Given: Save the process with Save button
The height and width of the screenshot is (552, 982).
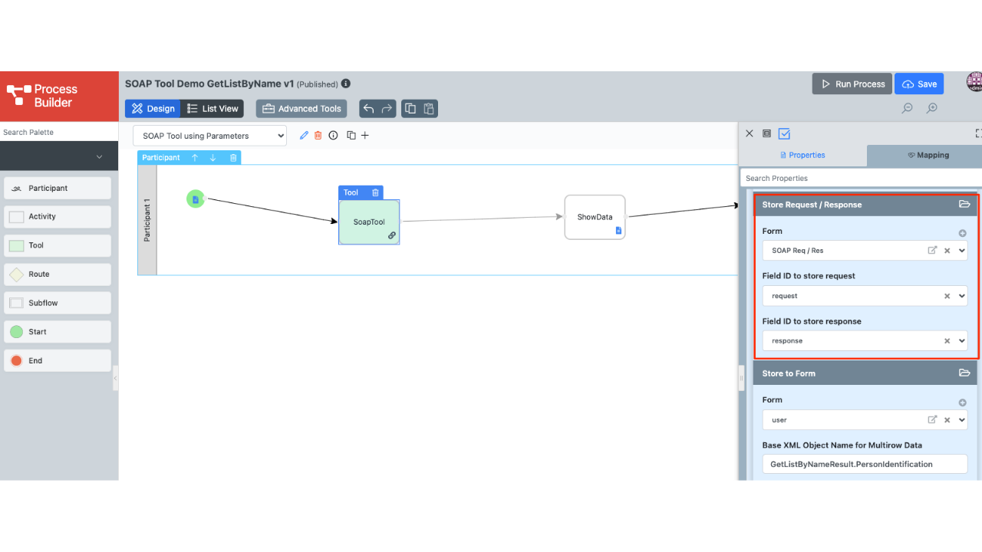Looking at the screenshot, I should pyautogui.click(x=919, y=84).
